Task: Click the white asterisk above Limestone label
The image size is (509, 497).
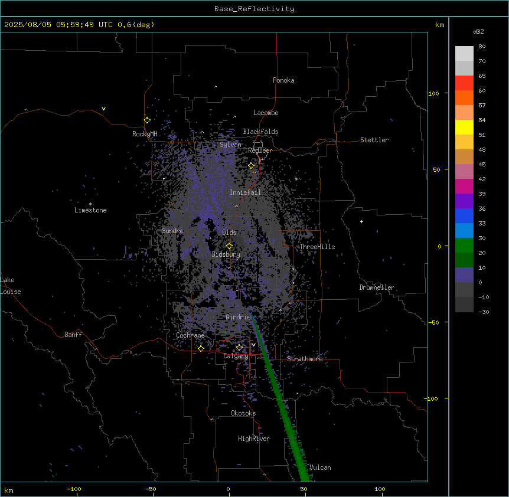Action: point(90,204)
